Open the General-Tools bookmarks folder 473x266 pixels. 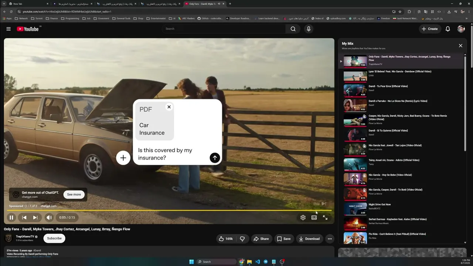(x=121, y=18)
